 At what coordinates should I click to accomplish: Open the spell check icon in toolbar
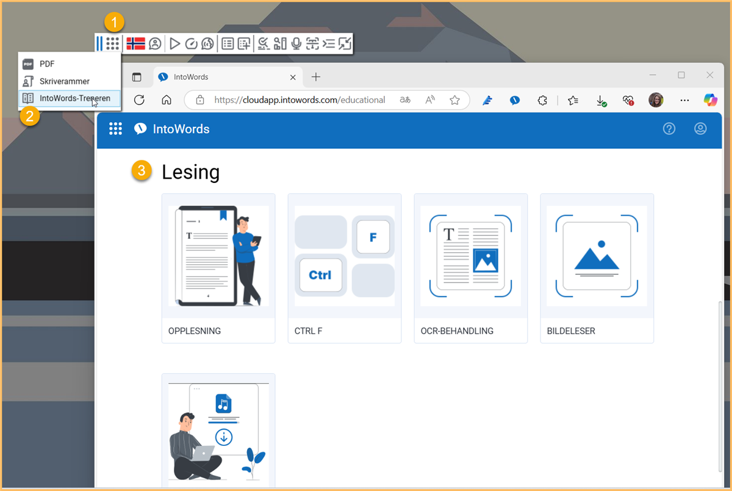coord(264,43)
